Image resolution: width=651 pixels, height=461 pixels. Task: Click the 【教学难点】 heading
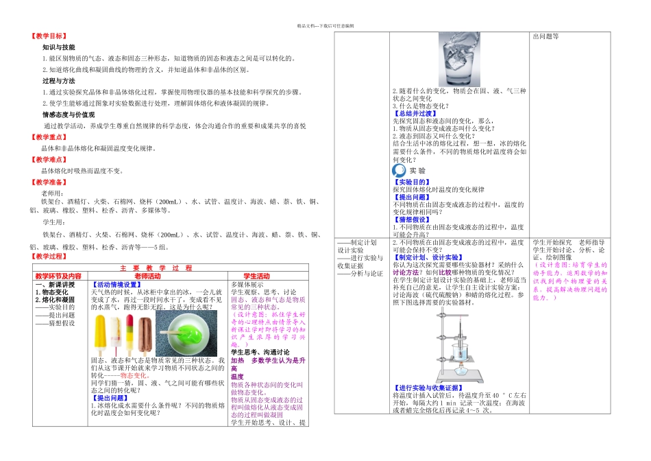49,160
